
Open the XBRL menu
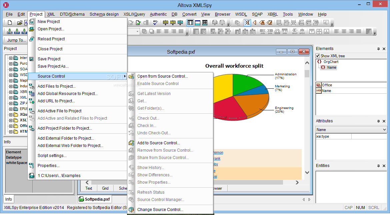click(273, 14)
